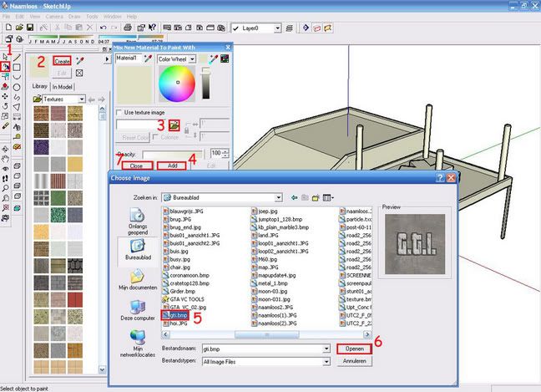The width and height of the screenshot is (541, 392).
Task: Enable the Use texture image checkbox
Action: 119,113
